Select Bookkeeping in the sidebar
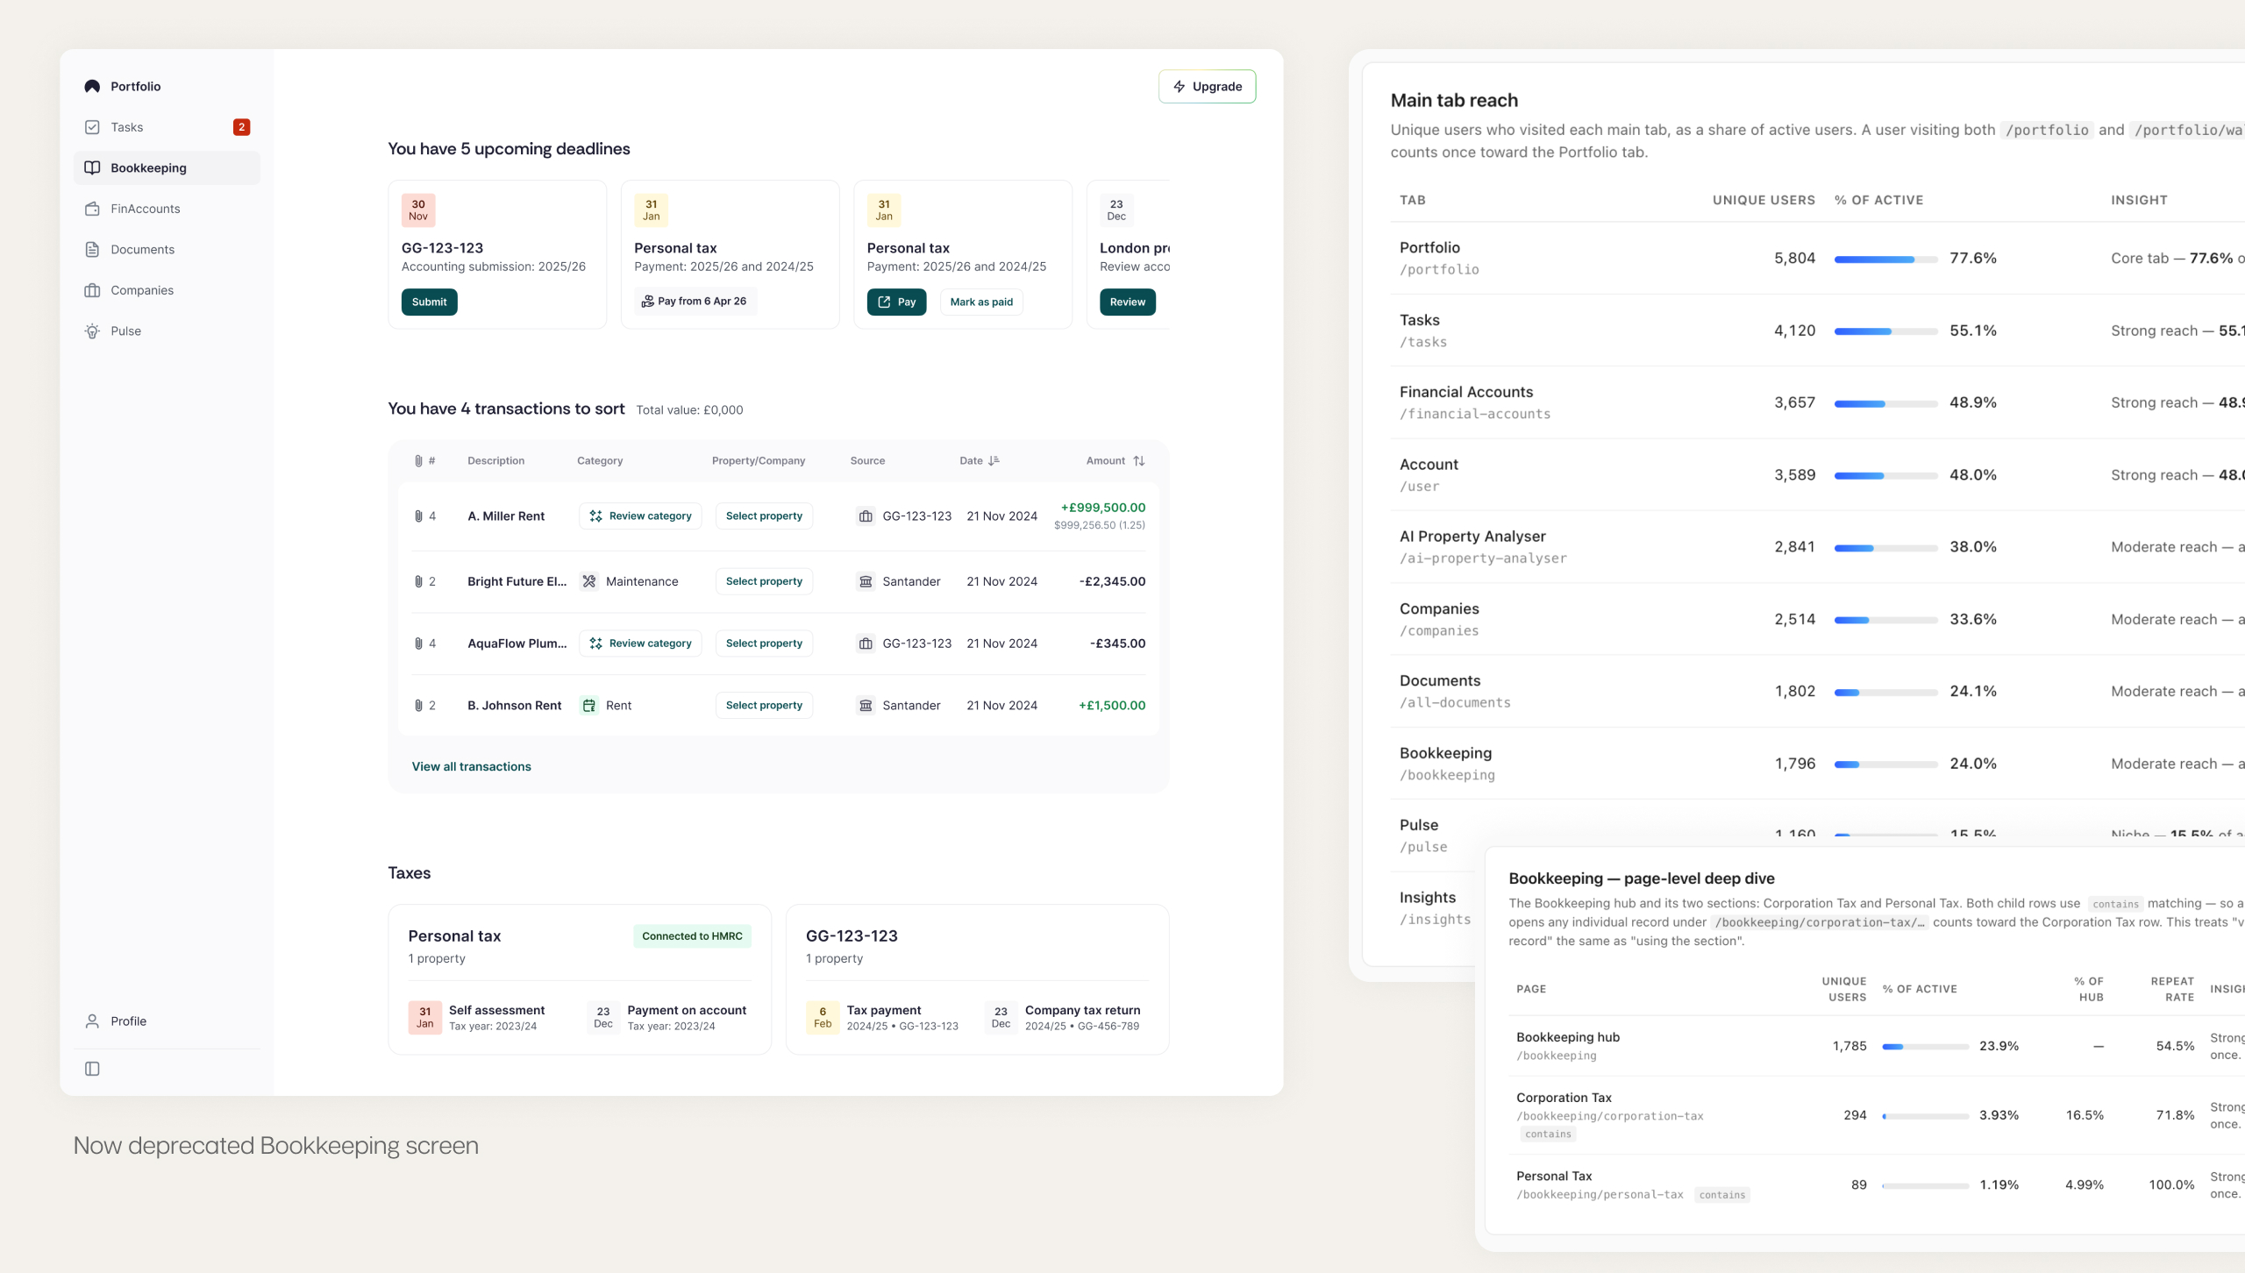 [167, 167]
